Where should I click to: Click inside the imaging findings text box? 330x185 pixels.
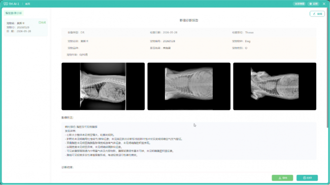click(x=189, y=141)
